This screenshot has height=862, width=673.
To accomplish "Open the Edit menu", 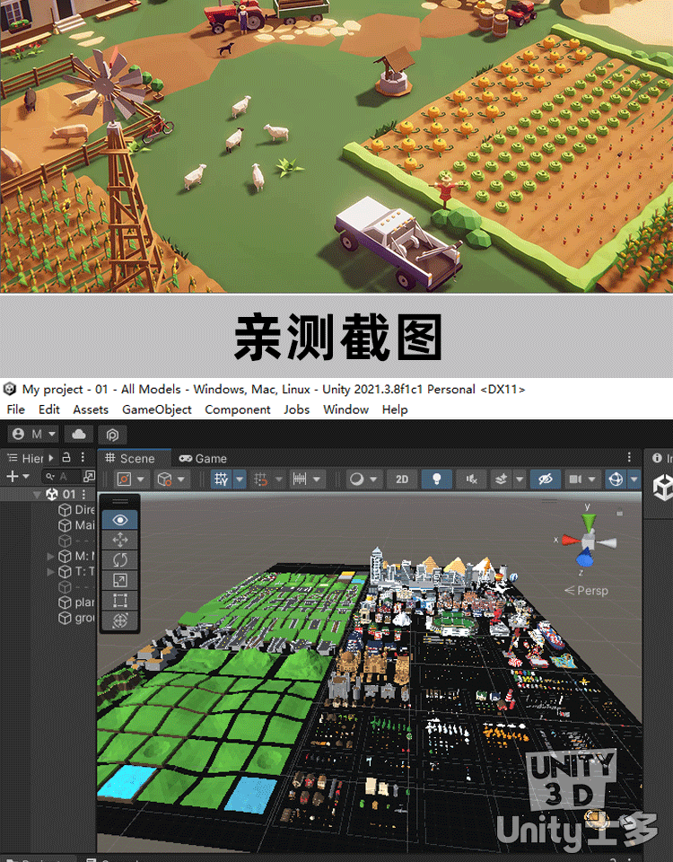I will tap(48, 409).
